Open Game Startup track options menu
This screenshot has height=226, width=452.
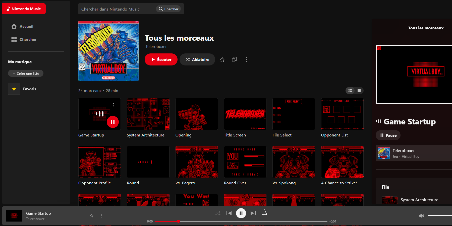click(114, 105)
